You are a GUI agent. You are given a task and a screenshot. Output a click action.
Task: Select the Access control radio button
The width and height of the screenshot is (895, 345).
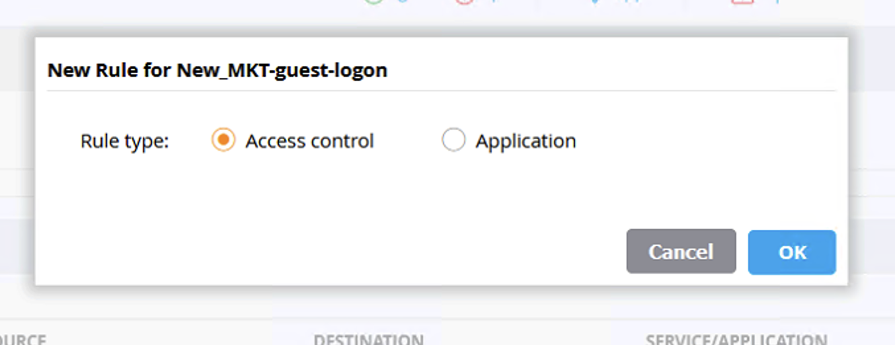coord(223,140)
